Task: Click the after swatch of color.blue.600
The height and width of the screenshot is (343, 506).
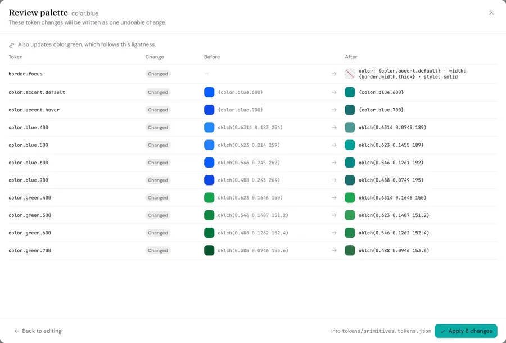Action: (350, 163)
